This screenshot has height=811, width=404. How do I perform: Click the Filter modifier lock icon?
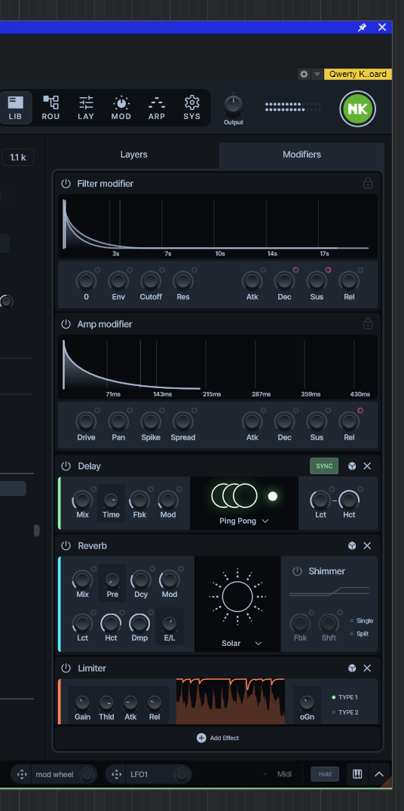[368, 183]
